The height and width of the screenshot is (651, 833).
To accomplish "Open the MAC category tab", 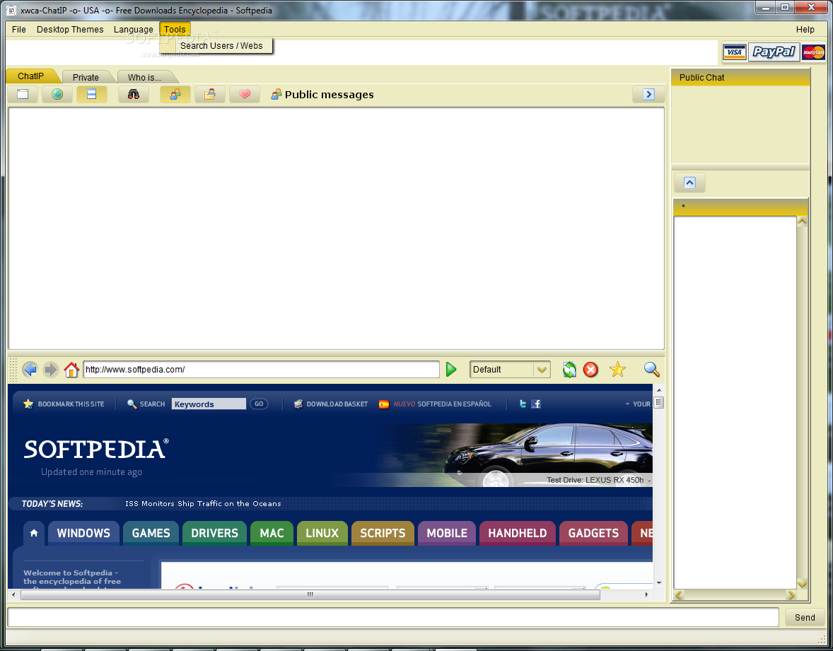I will [x=272, y=533].
